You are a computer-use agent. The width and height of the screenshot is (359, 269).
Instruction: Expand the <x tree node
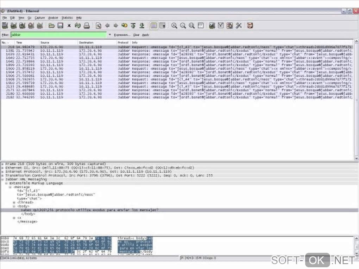coord(14,218)
